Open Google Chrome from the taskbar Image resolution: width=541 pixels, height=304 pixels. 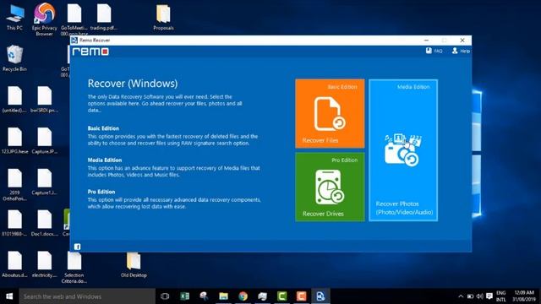click(x=243, y=296)
